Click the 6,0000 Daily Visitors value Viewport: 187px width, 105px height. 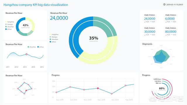(170, 19)
